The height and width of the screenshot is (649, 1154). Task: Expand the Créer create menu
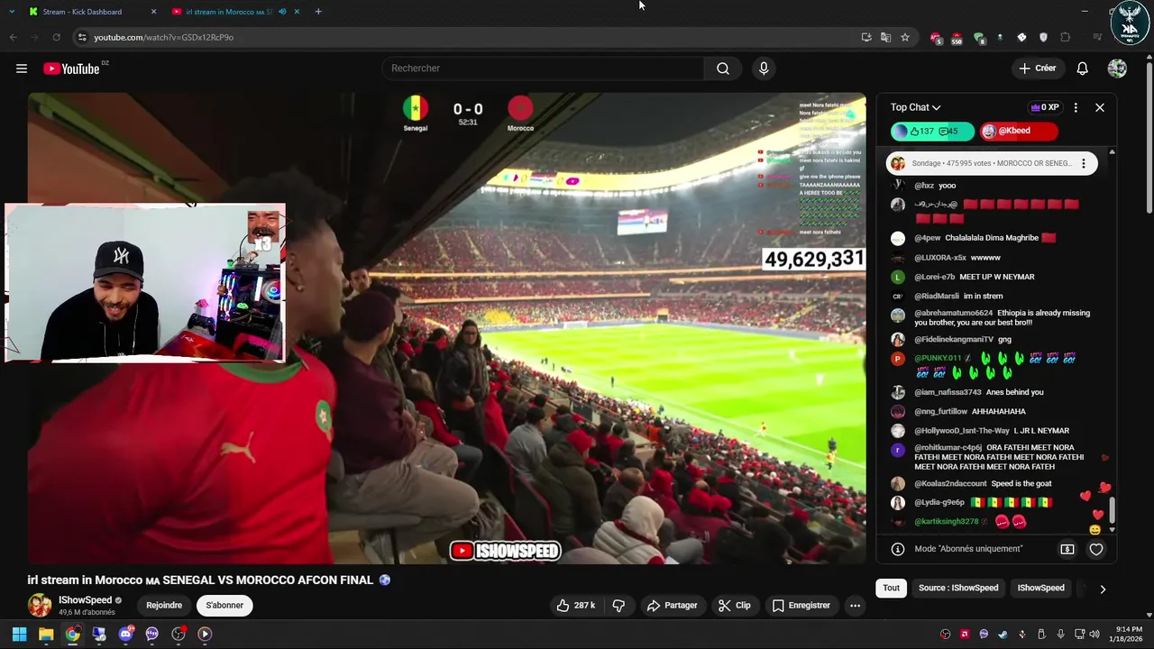coord(1037,69)
